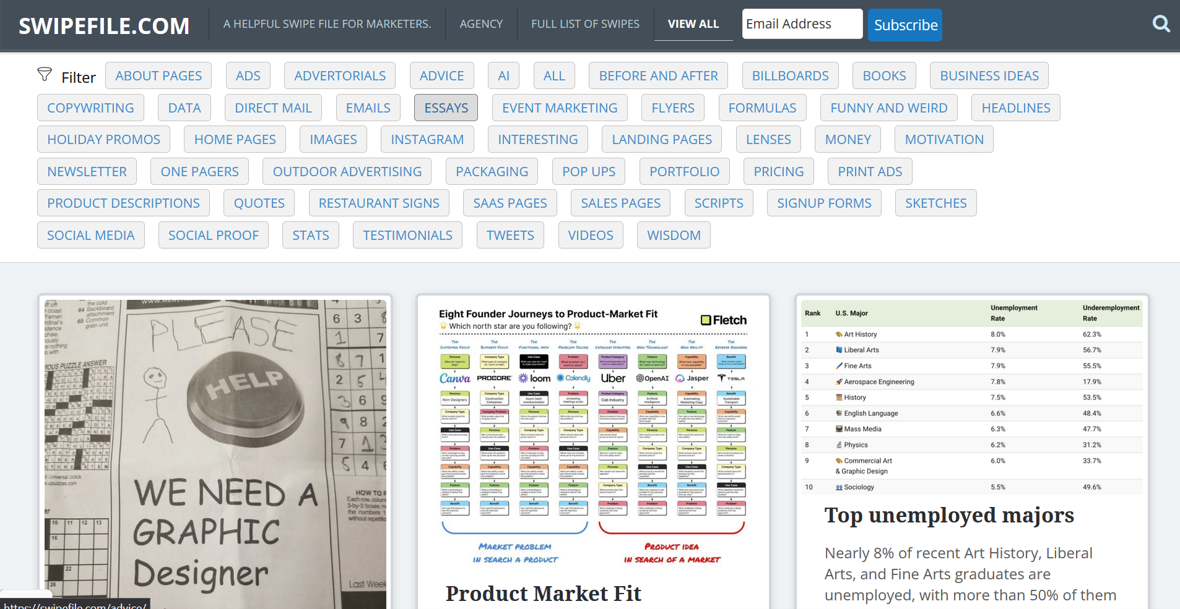The width and height of the screenshot is (1180, 609).
Task: Open the graphic designer help ad image
Action: coord(215,454)
